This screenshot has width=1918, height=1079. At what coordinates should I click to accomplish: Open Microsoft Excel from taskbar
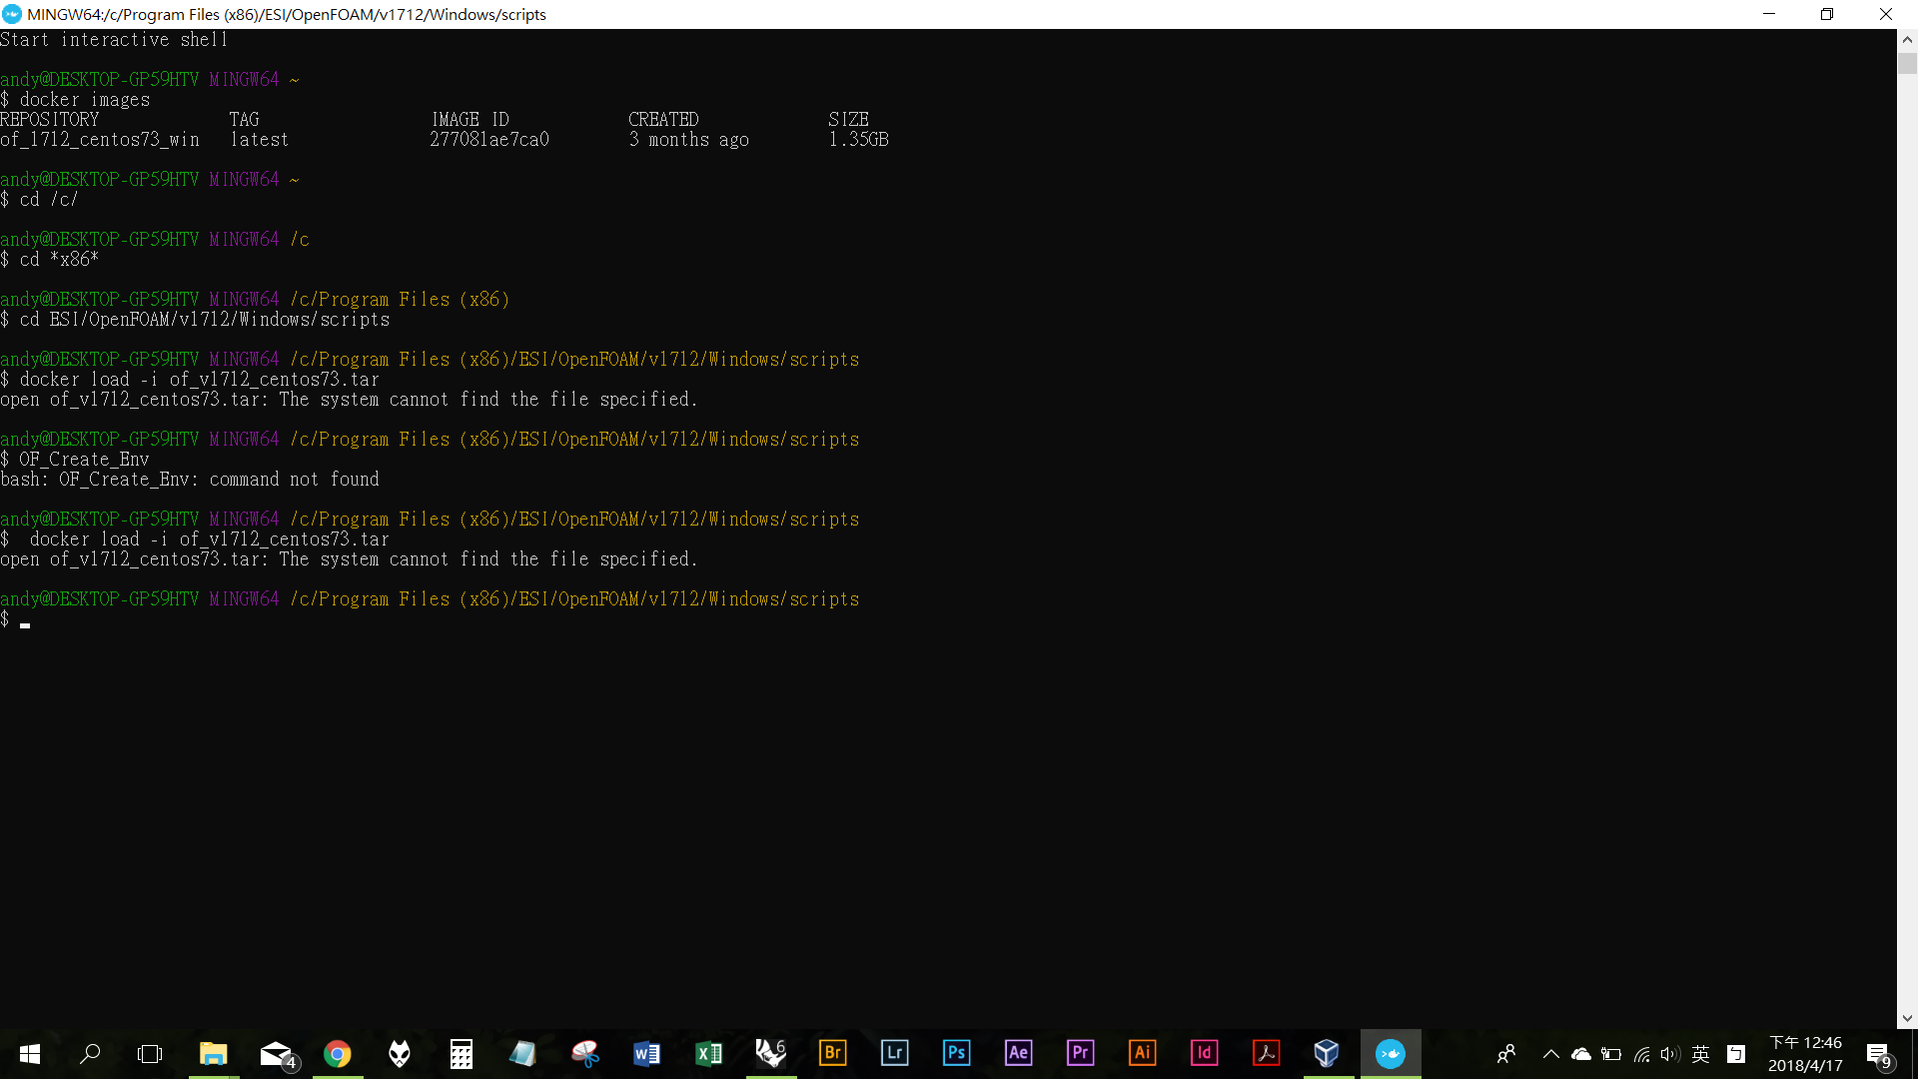[708, 1053]
